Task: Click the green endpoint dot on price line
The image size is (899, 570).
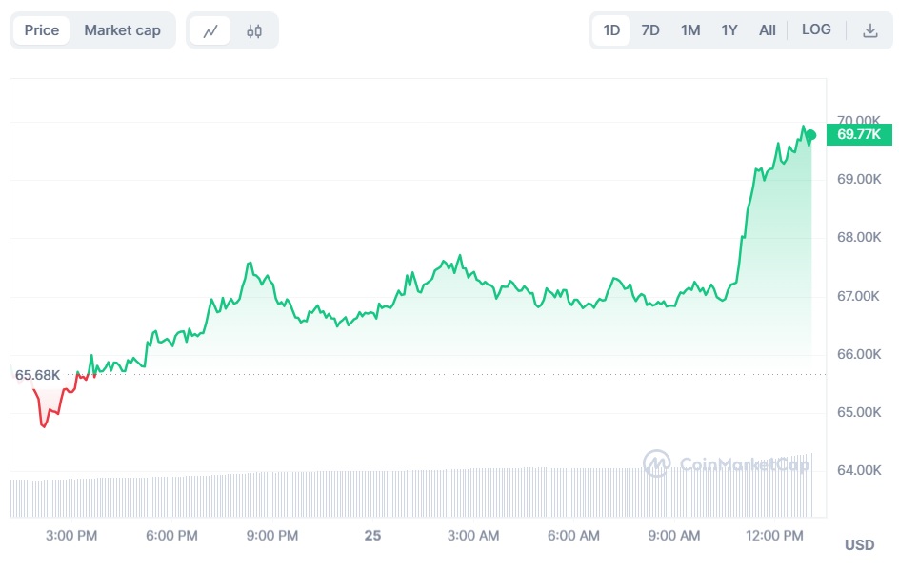Action: [810, 135]
